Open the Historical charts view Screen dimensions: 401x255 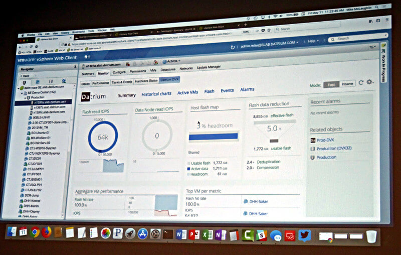pyautogui.click(x=156, y=94)
